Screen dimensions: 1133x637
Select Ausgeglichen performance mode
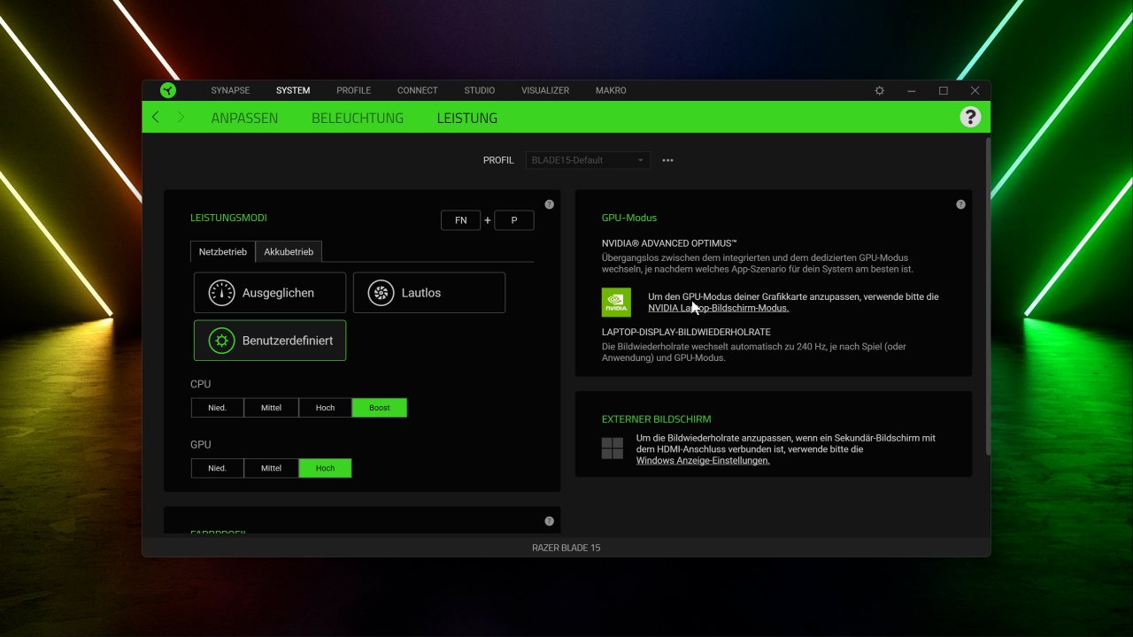point(270,293)
